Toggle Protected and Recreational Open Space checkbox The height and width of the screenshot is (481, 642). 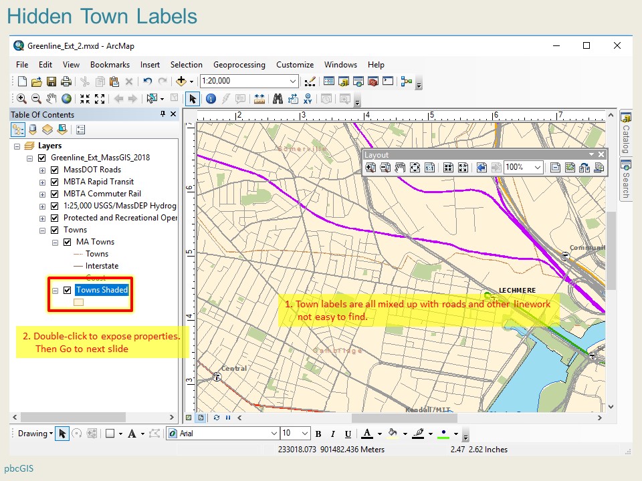tap(54, 218)
